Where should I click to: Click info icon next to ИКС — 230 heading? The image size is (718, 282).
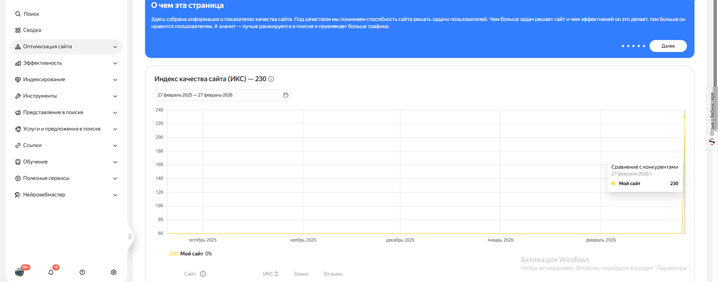pyautogui.click(x=271, y=79)
